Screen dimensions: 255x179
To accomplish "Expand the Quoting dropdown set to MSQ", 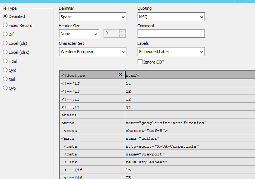I will [171, 17].
